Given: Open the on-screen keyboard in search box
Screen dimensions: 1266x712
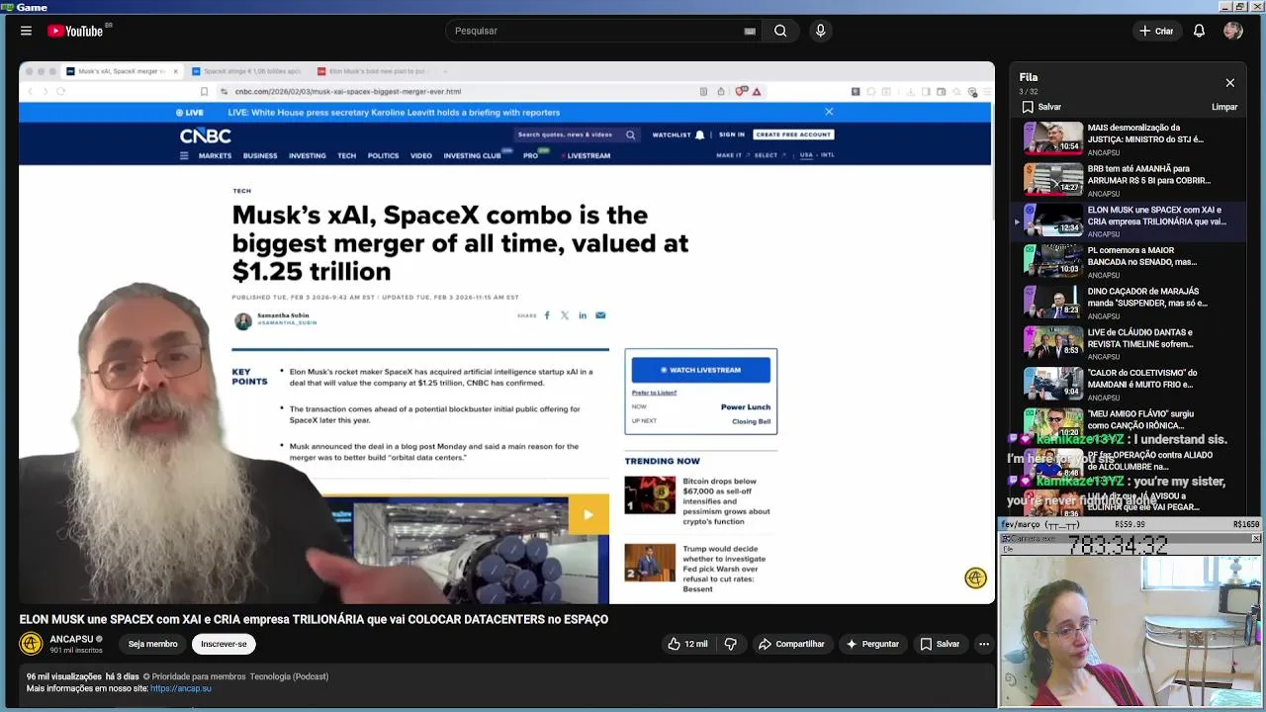Looking at the screenshot, I should [x=750, y=31].
